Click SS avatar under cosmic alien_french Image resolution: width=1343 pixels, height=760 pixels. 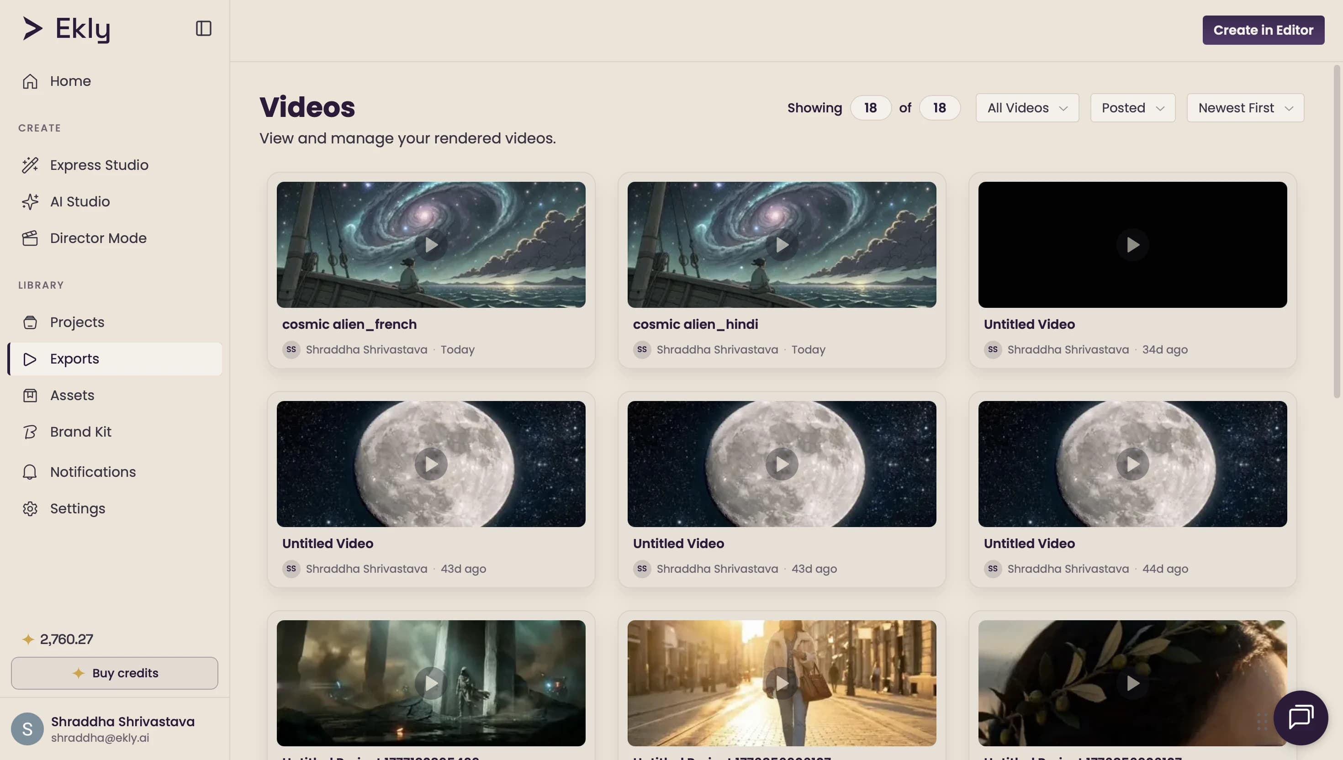[291, 349]
